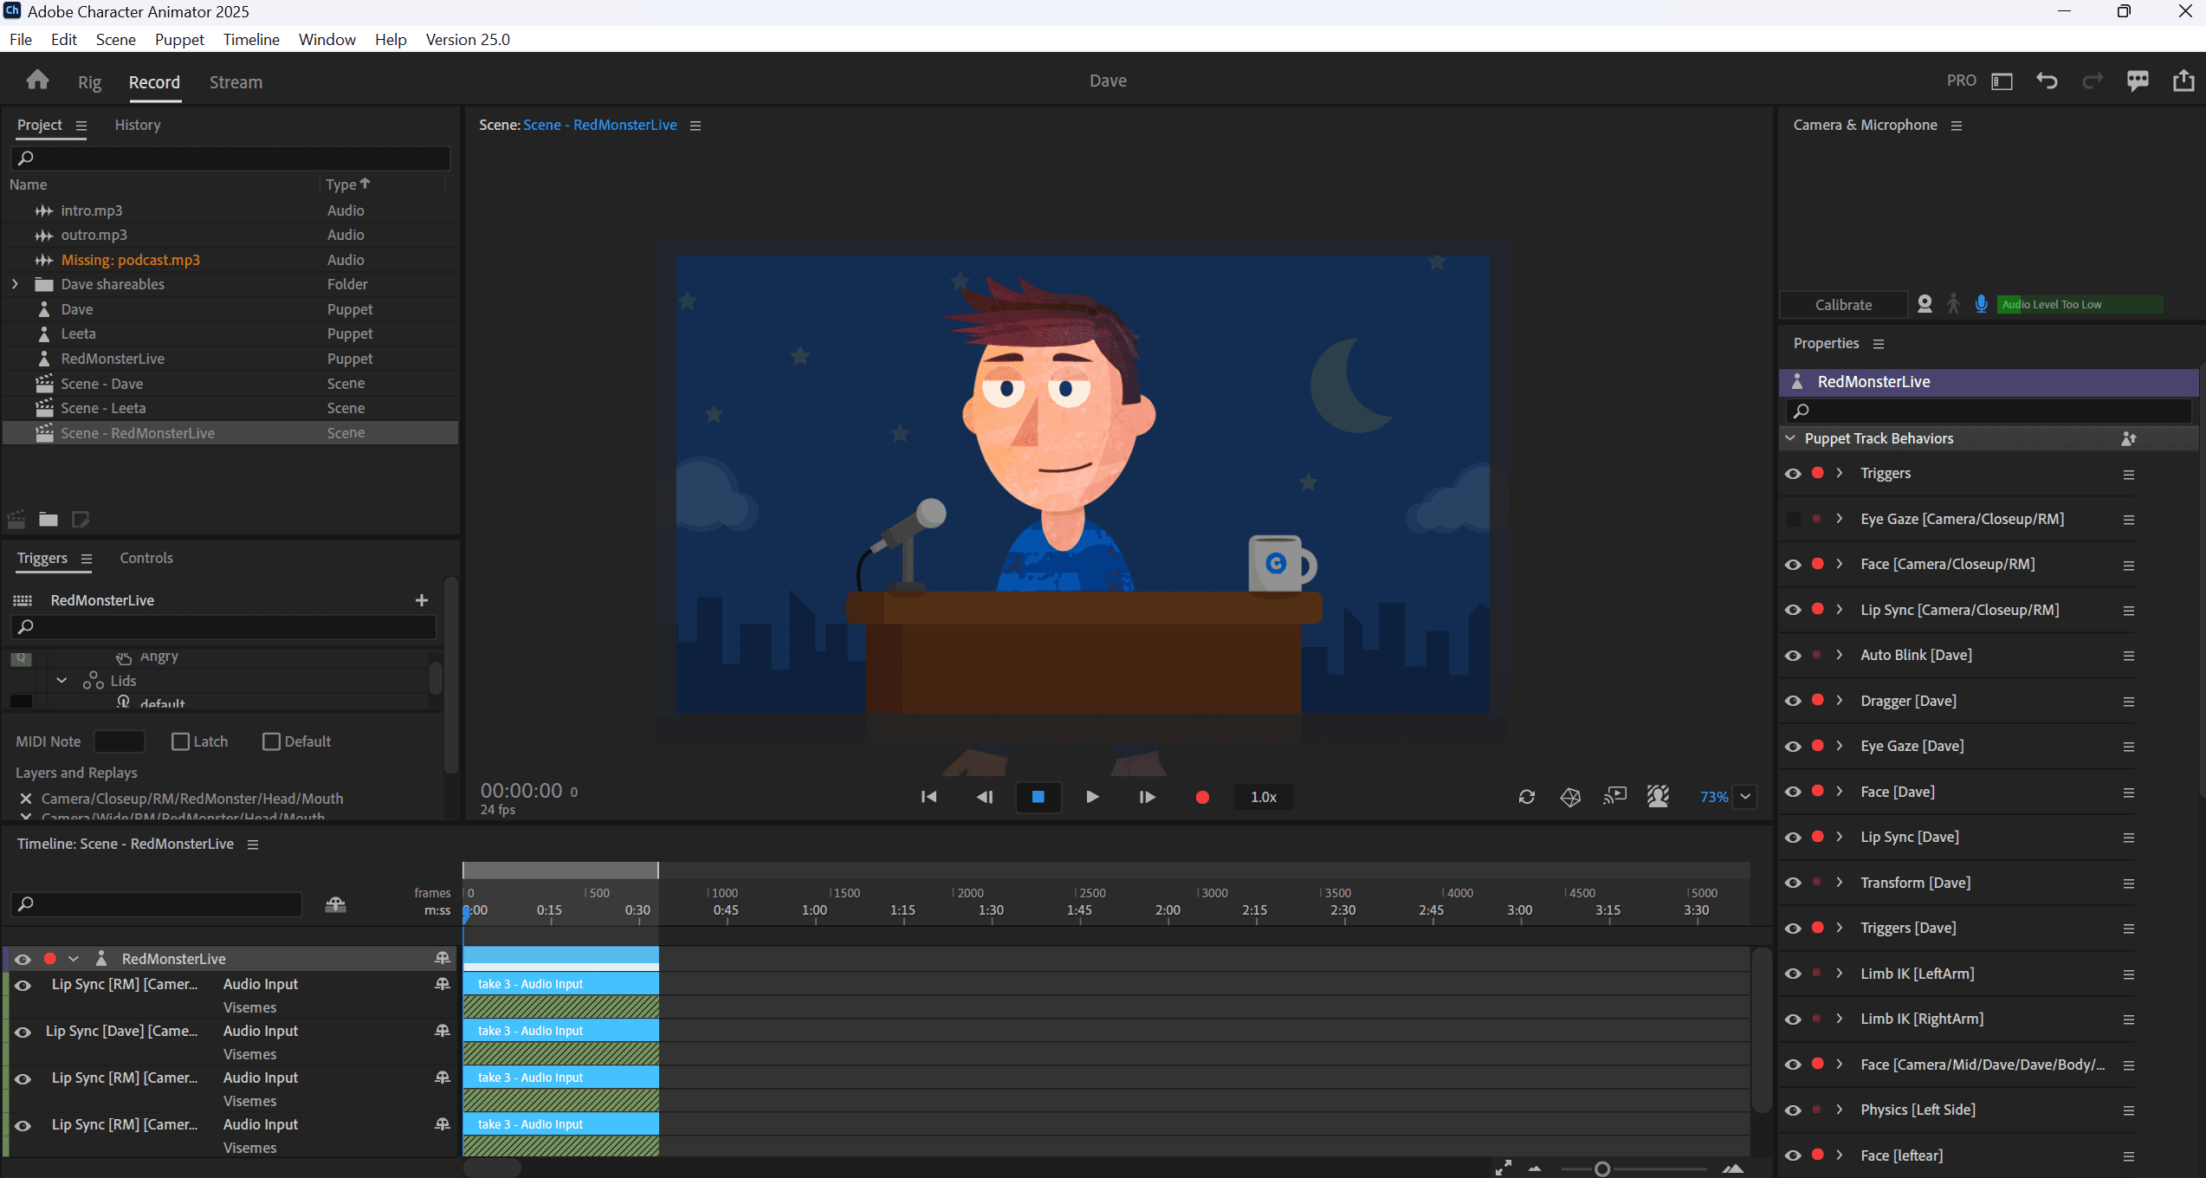Expand the Lip Sync [Camera/Closeup/RM] behavior

(x=1840, y=609)
